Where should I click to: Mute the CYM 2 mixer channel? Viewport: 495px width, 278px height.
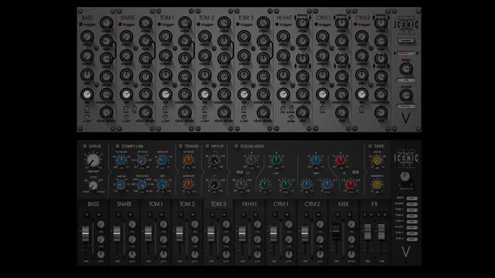pyautogui.click(x=318, y=215)
